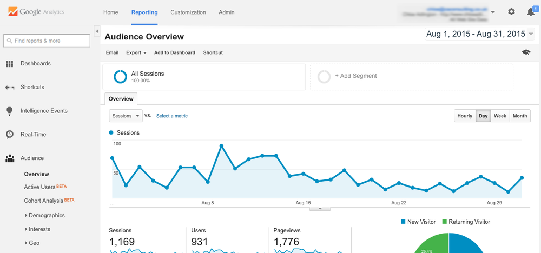Click the All Sessions donut icon
The image size is (541, 253).
tap(121, 77)
